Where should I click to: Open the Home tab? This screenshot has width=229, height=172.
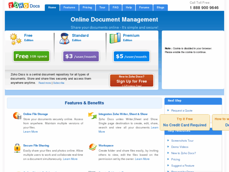[x=52, y=8]
